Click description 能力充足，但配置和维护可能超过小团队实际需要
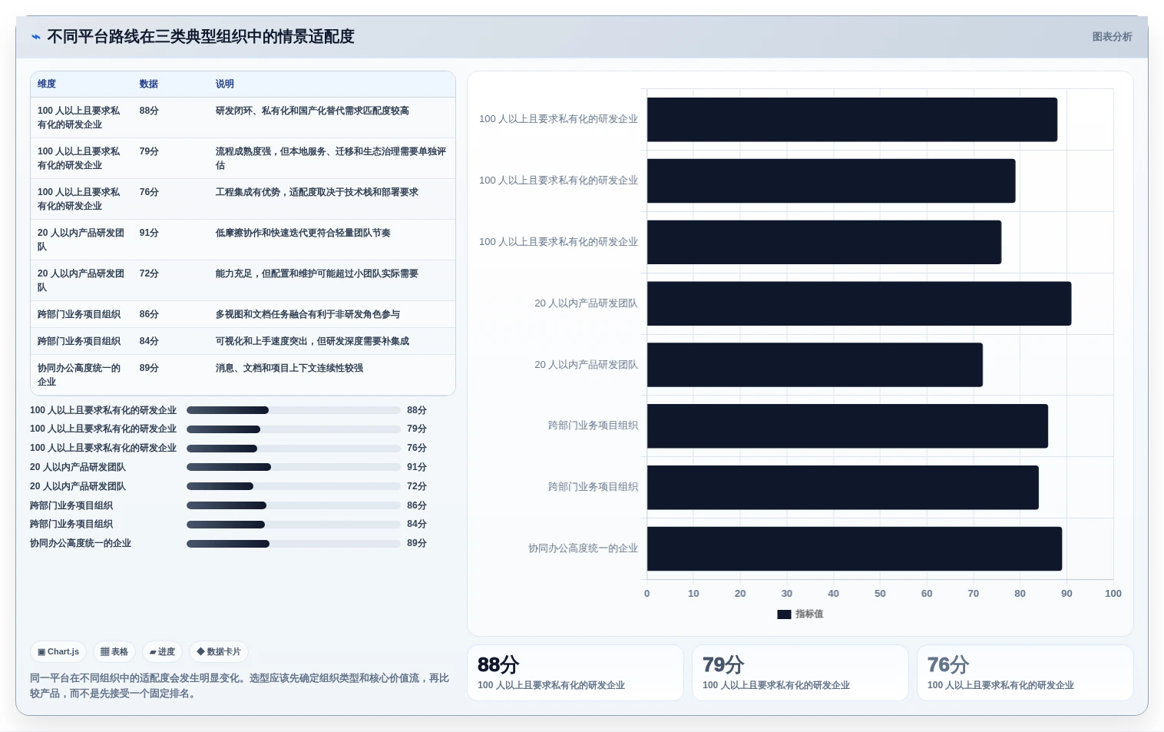The image size is (1164, 732). pyautogui.click(x=316, y=273)
